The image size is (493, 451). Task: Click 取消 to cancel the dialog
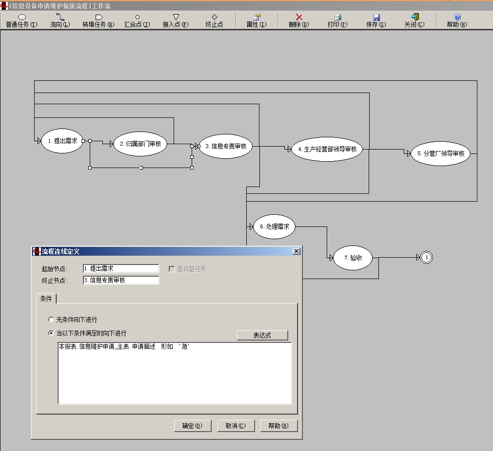pyautogui.click(x=236, y=426)
